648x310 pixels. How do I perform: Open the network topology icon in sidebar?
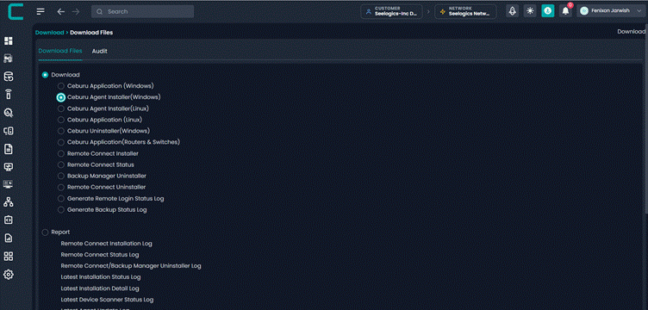point(9,201)
